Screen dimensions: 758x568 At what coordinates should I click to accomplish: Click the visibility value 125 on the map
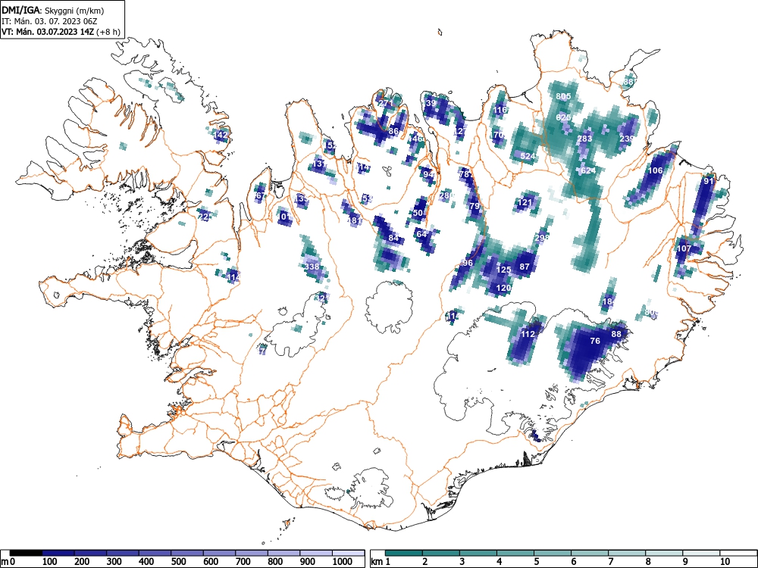(504, 270)
